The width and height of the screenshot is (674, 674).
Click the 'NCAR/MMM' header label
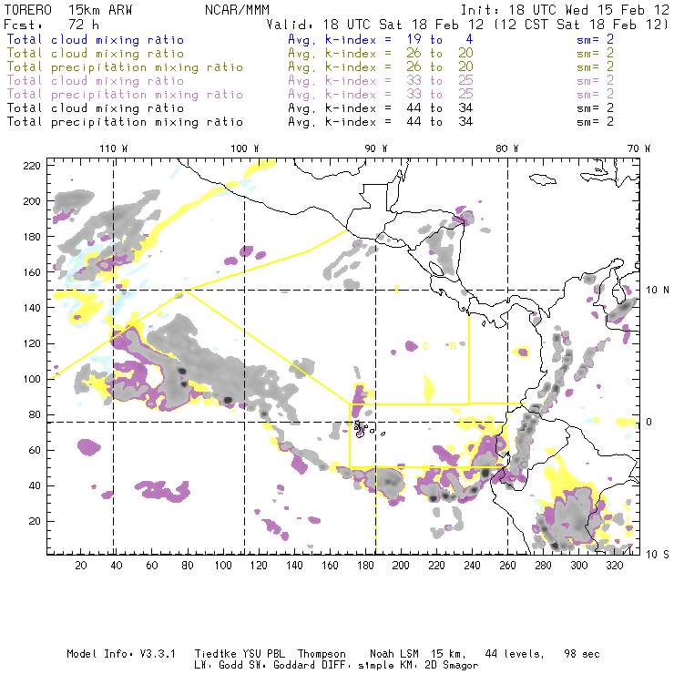237,10
